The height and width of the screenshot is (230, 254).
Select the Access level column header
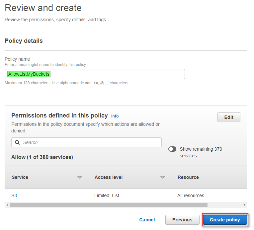pos(109,177)
